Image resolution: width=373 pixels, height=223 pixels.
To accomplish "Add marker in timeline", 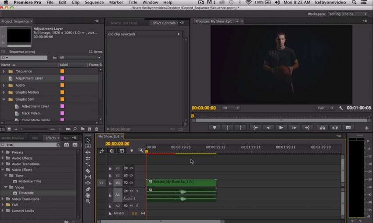I will click(x=132, y=151).
